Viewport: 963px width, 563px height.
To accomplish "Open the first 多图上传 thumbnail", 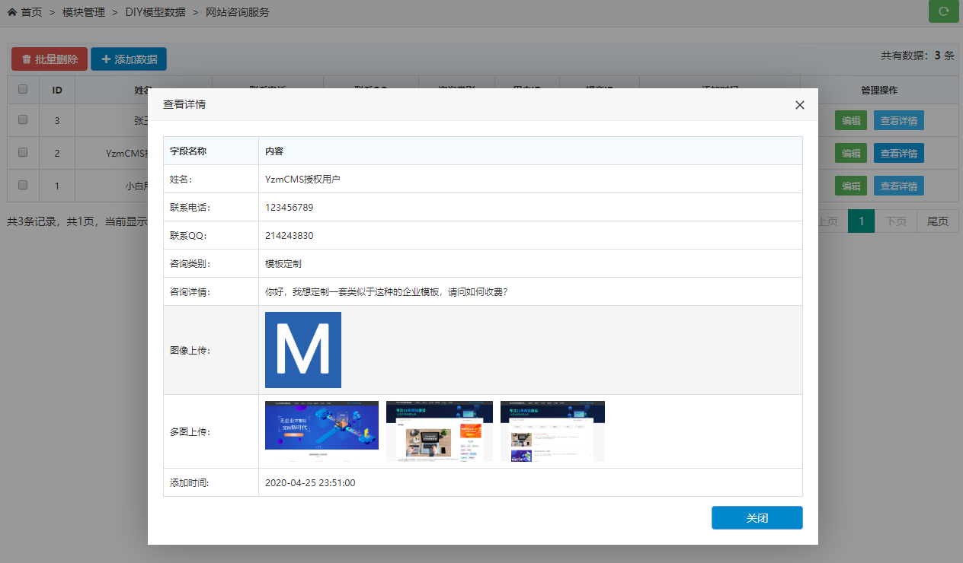I will coord(322,431).
